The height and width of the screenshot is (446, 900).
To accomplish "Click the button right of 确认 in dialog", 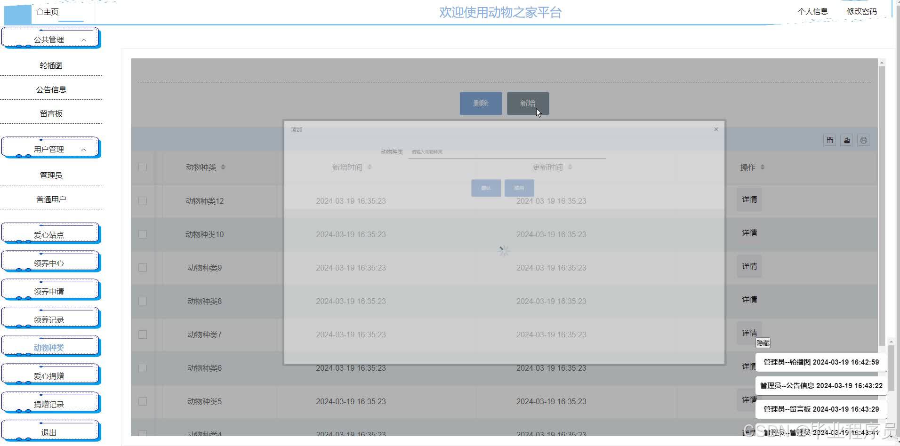I will click(x=519, y=188).
